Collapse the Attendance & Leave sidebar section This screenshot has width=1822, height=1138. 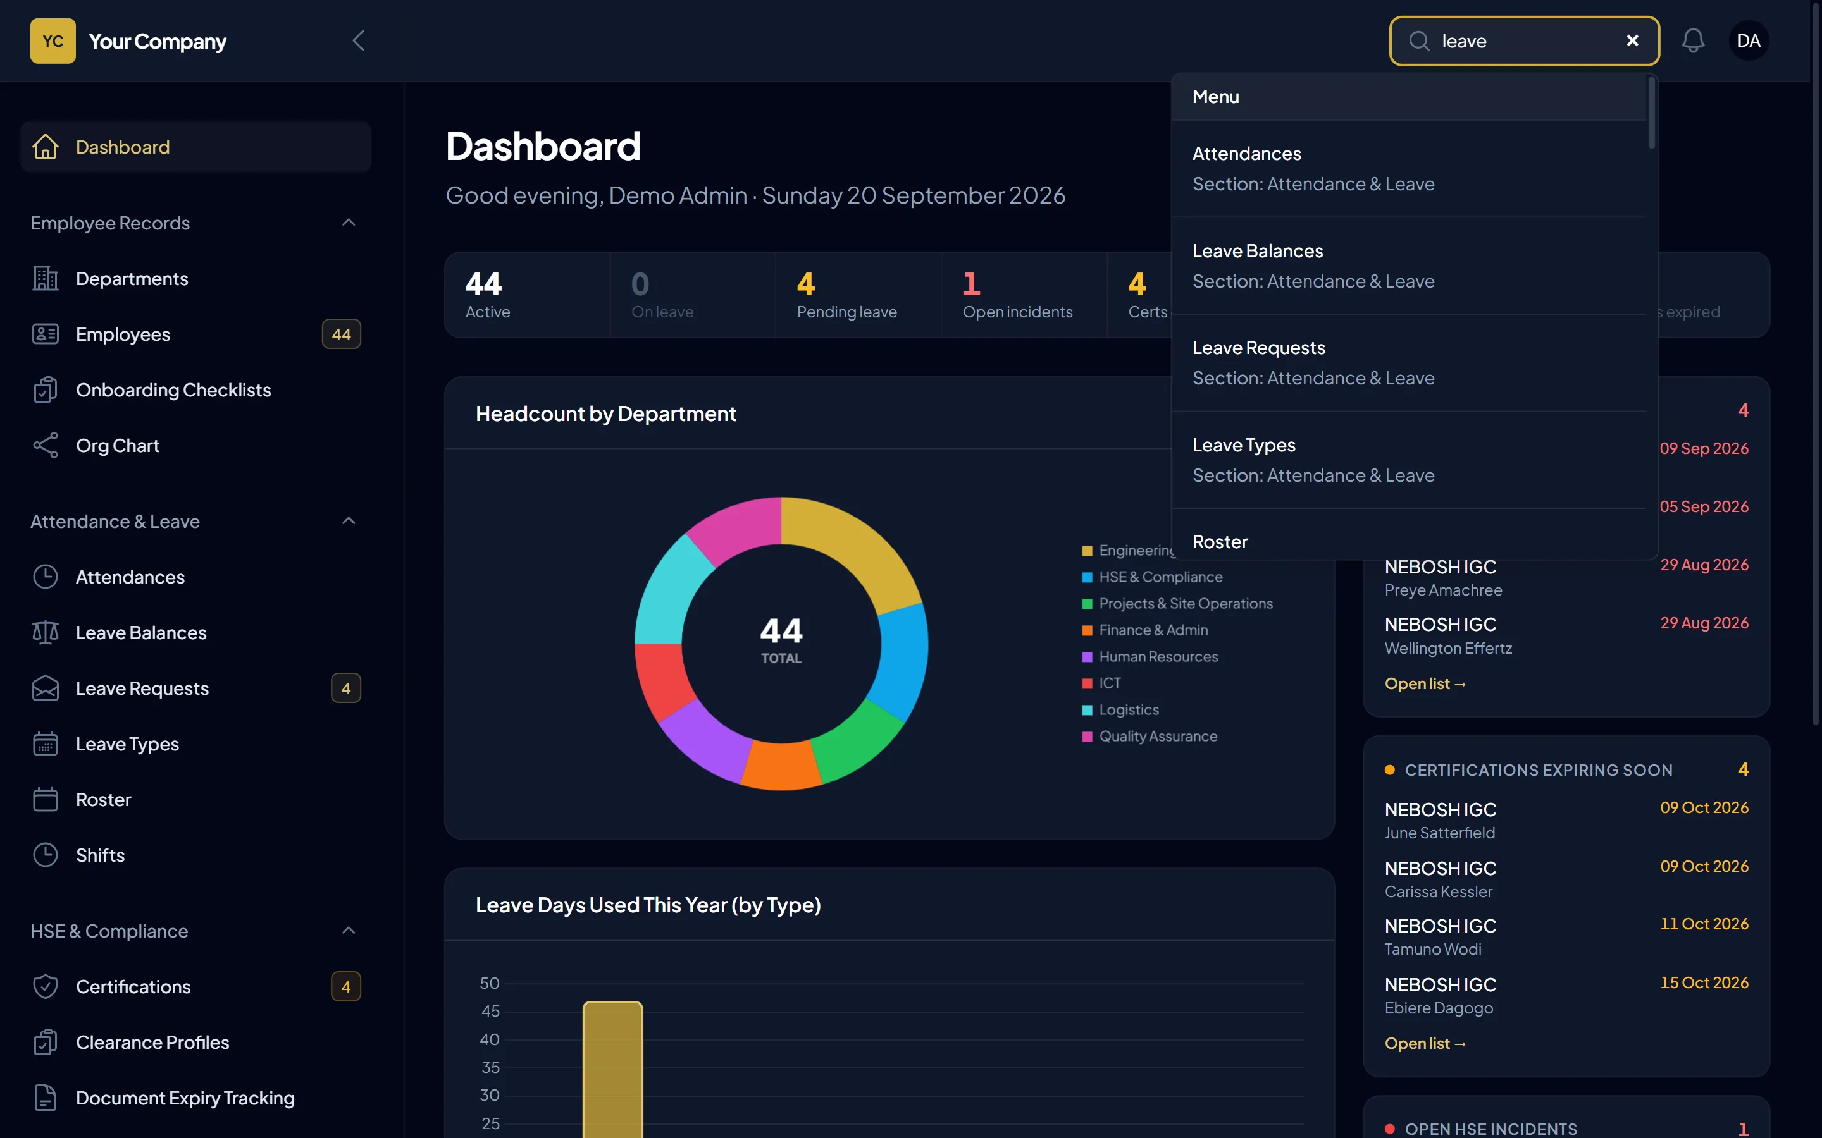pyautogui.click(x=349, y=521)
